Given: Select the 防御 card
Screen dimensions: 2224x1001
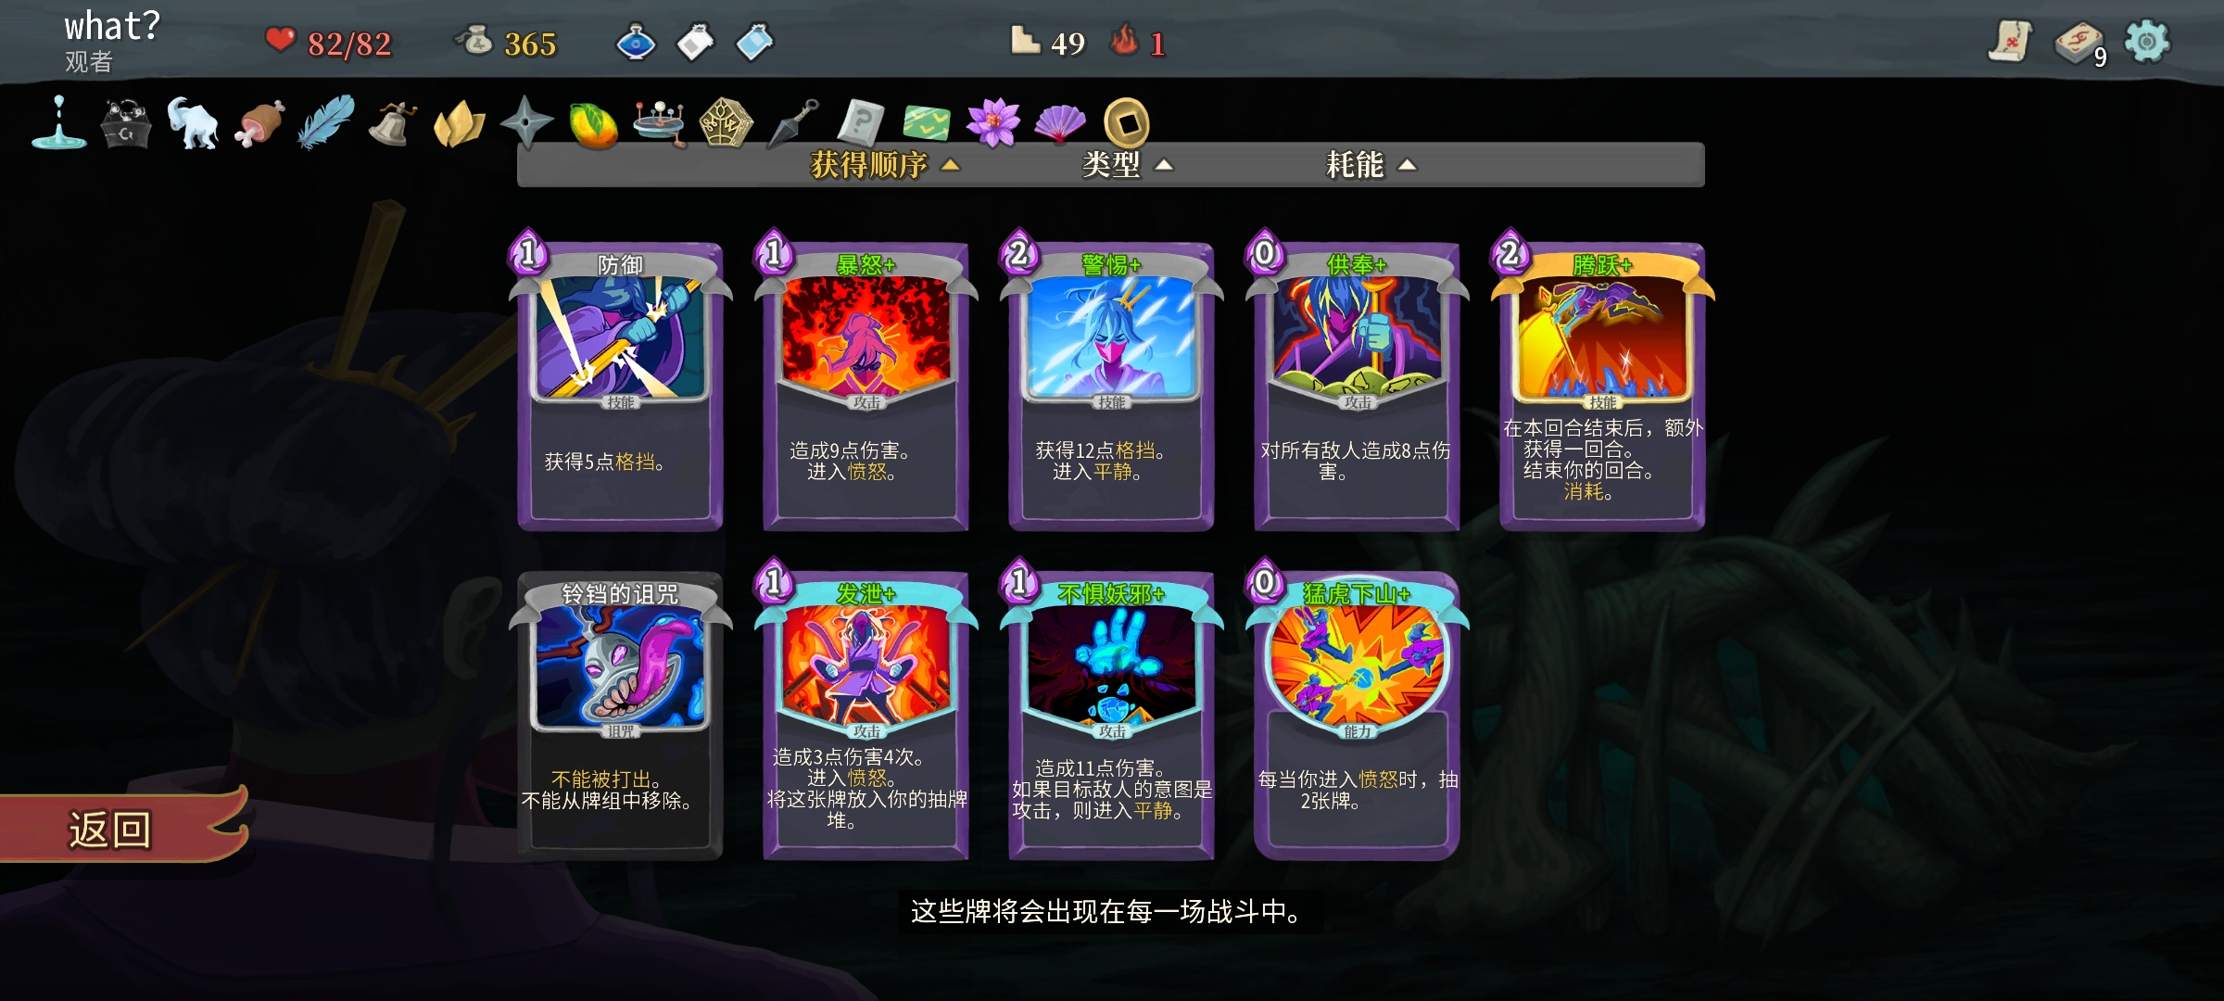Looking at the screenshot, I should 620,381.
